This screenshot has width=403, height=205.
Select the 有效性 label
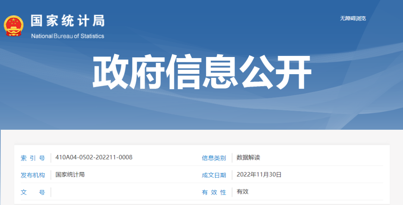214,192
